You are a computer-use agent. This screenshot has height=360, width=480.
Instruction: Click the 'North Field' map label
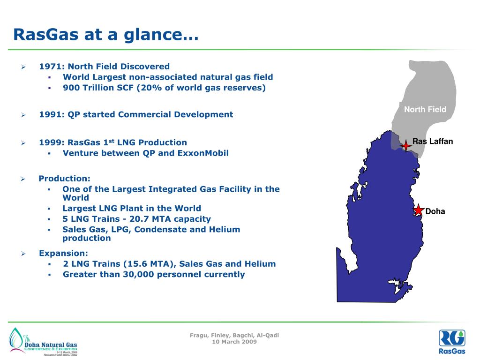point(425,109)
